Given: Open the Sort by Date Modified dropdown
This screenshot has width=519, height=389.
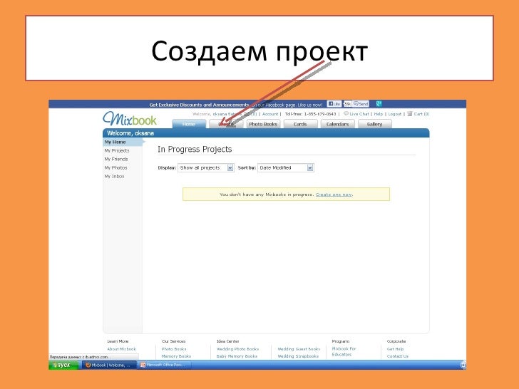Looking at the screenshot, I should pos(286,167).
